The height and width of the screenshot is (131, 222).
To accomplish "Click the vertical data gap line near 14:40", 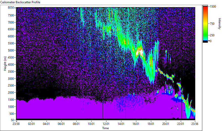I will coord(126,63).
